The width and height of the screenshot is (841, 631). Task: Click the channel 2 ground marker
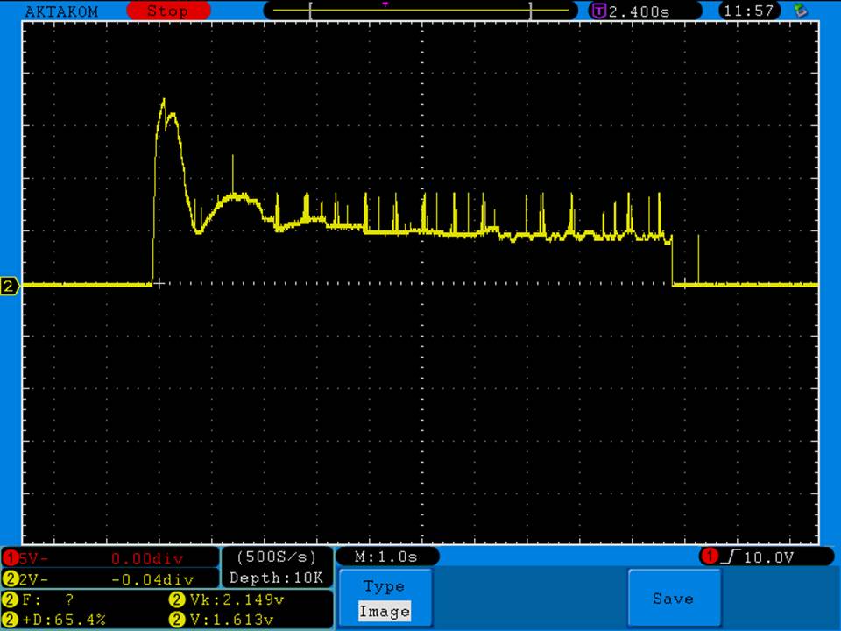pyautogui.click(x=10, y=287)
